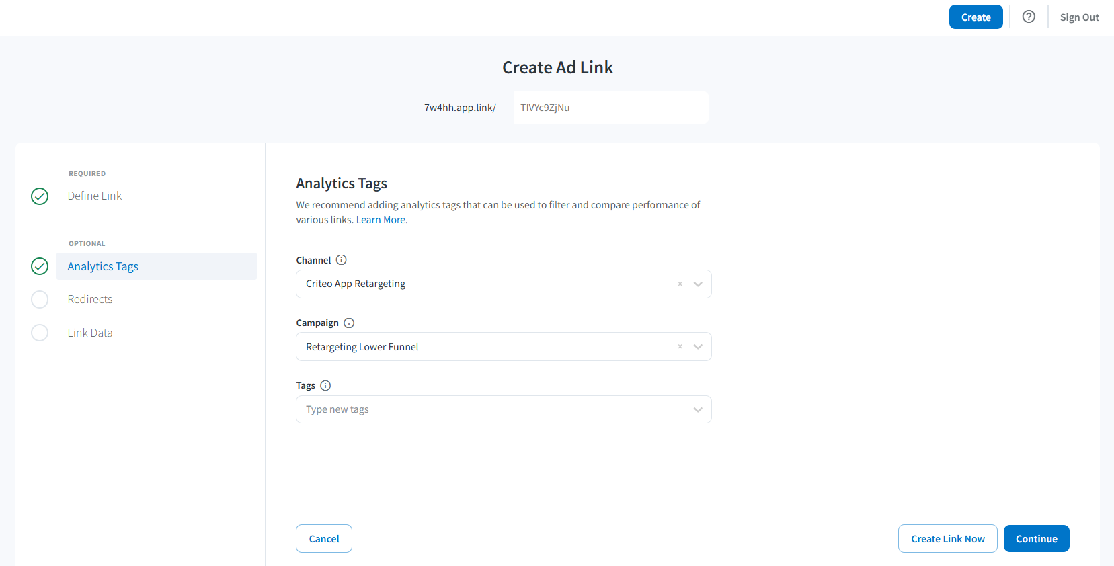The height and width of the screenshot is (566, 1114).
Task: Show info tooltip next to Channel label
Action: tap(341, 260)
